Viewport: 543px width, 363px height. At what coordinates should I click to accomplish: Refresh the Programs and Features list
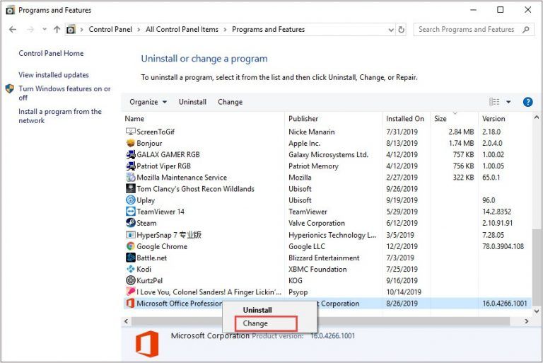[401, 30]
